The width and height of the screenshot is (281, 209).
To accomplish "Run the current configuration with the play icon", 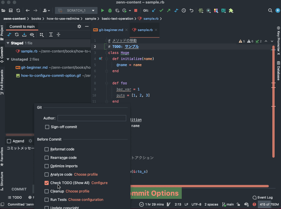I will point(102,10).
